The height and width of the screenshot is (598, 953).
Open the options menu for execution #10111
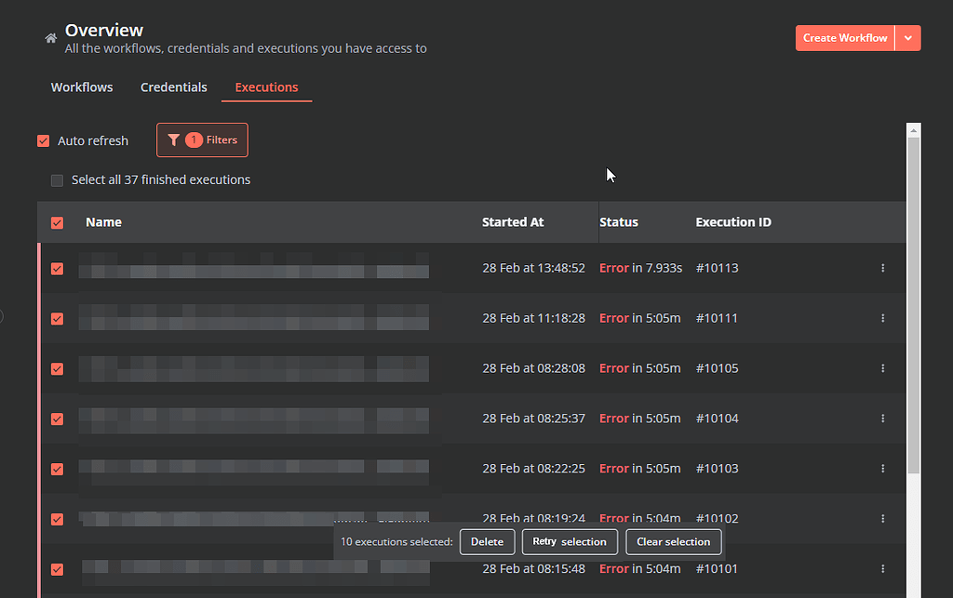pos(882,317)
